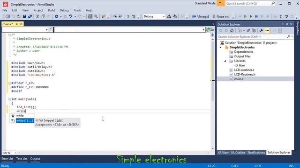Open the 100 % zoom dropdown

click(x=15, y=153)
